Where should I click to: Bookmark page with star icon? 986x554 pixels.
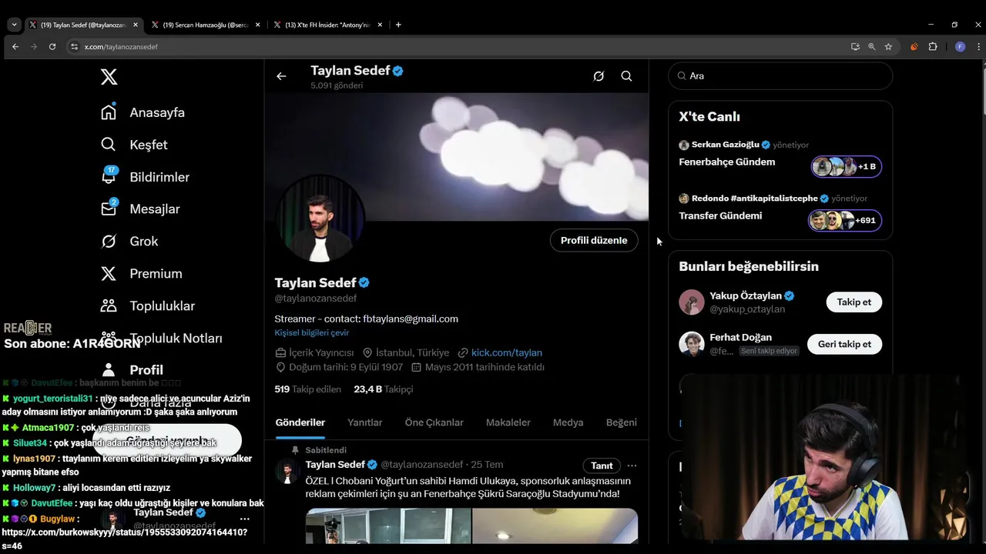[x=888, y=47]
